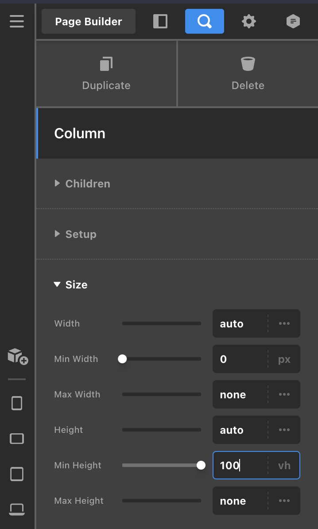
Task: Select the square tablet preview icon
Action: (17, 474)
